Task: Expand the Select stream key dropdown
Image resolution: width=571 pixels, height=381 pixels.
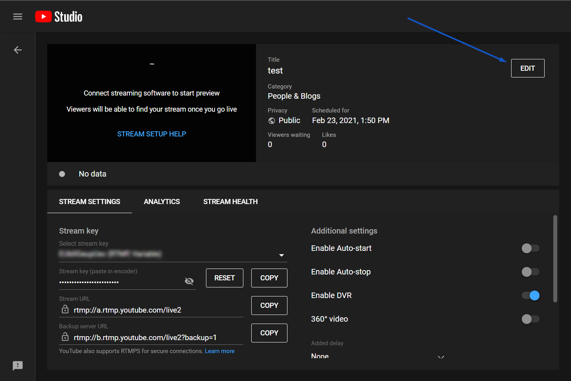Action: coord(281,255)
